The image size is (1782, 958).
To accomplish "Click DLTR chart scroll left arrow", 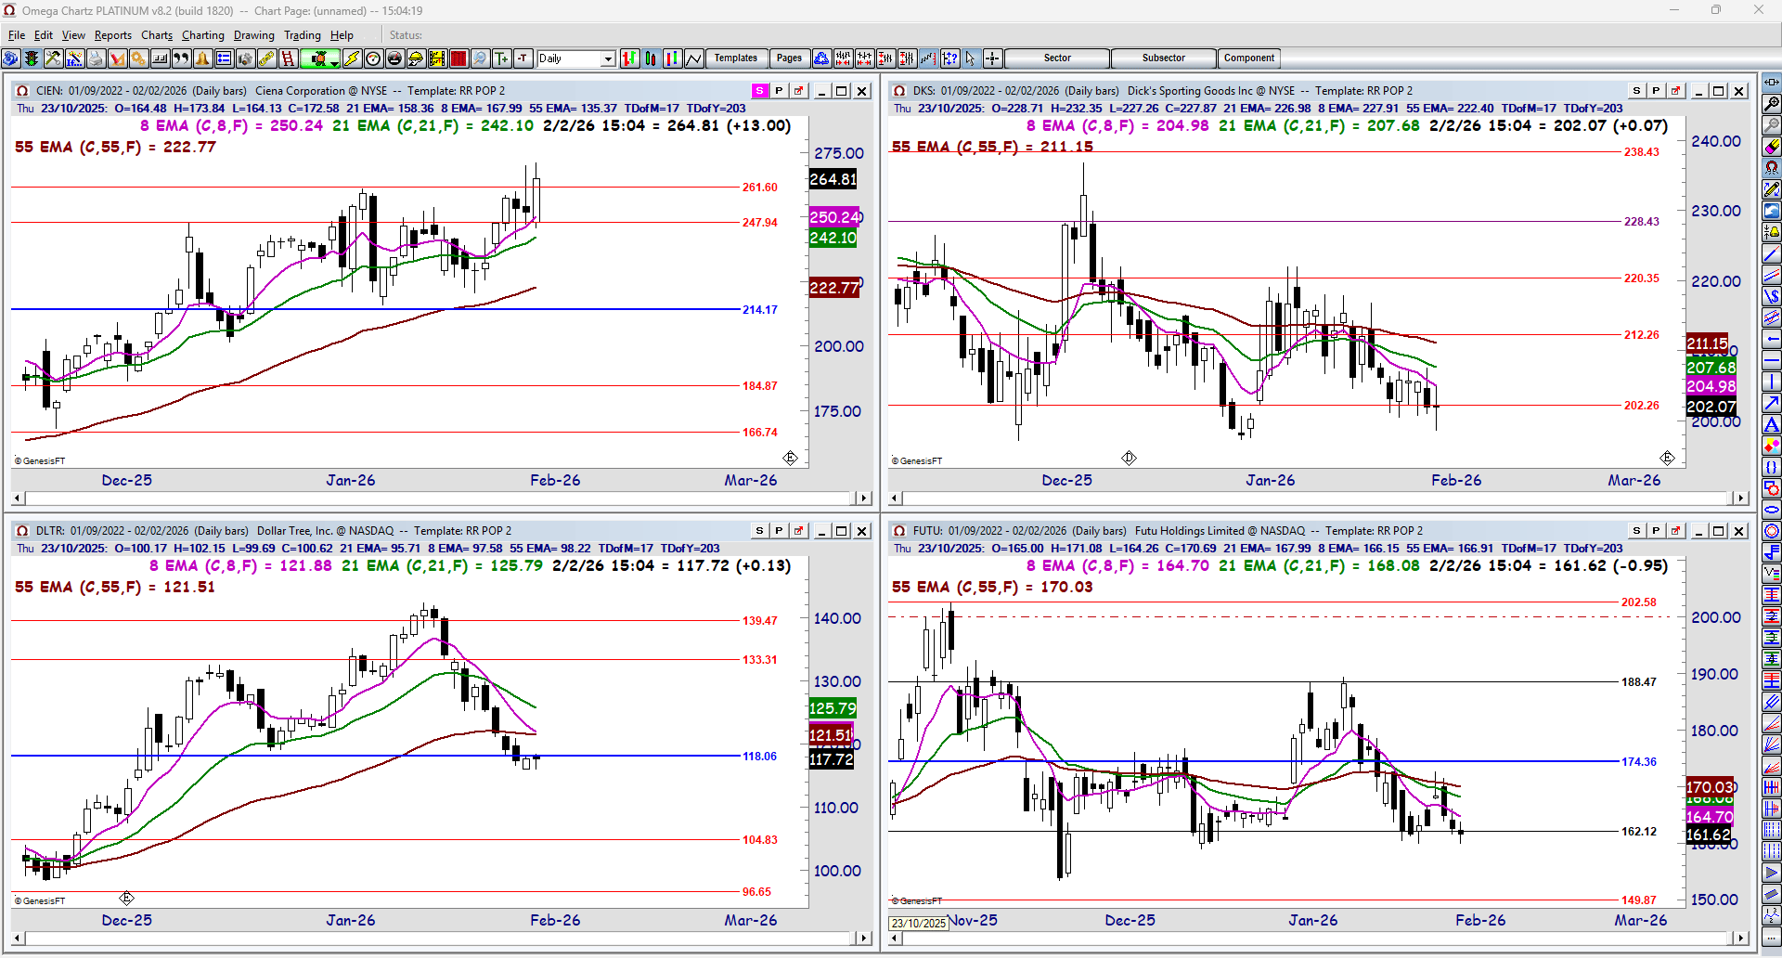I will [x=19, y=939].
